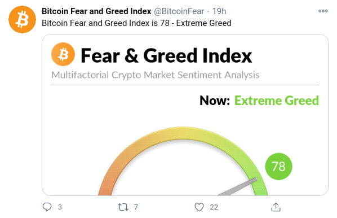337x218 pixels.
Task: Click the green 78 value badge
Action: coord(278,166)
